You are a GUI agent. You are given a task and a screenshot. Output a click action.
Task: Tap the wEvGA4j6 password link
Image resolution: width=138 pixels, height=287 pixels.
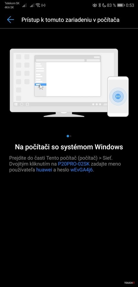tap(82, 170)
